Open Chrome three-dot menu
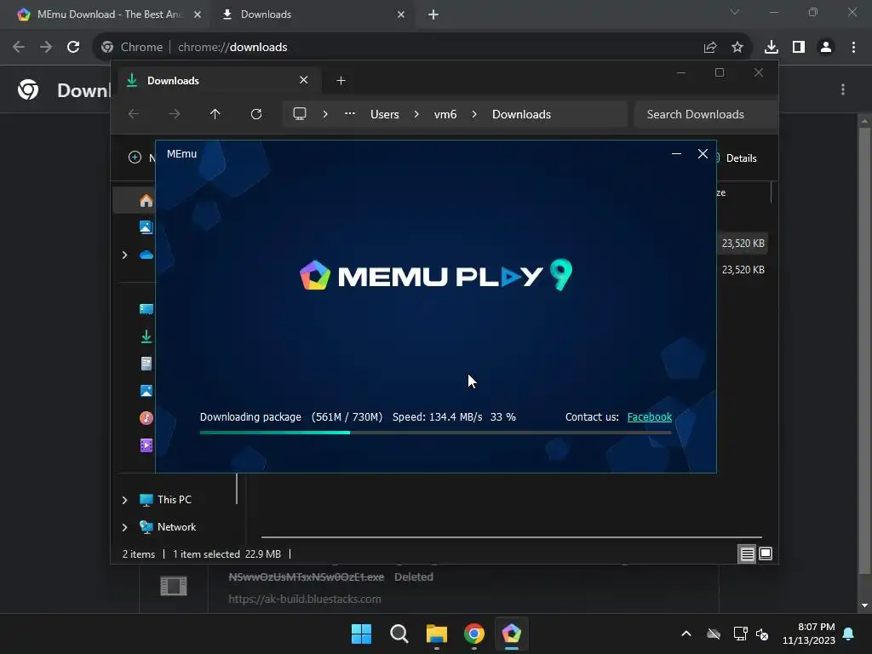 (x=853, y=48)
